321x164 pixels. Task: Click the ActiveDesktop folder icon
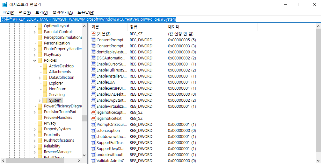tap(45, 66)
